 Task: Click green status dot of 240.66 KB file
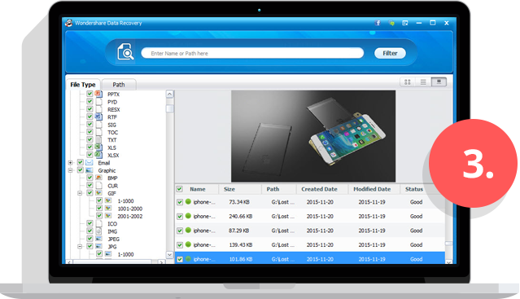[x=188, y=216]
